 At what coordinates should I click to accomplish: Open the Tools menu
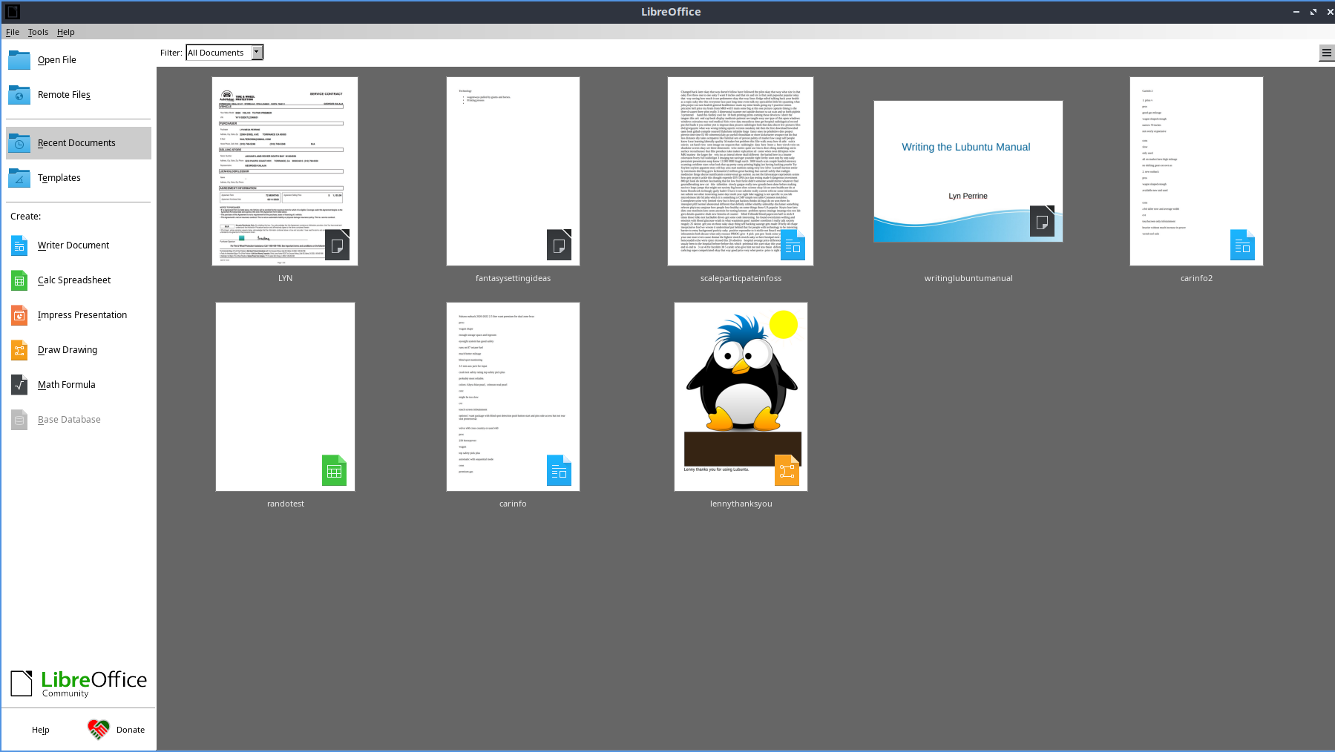coord(38,32)
